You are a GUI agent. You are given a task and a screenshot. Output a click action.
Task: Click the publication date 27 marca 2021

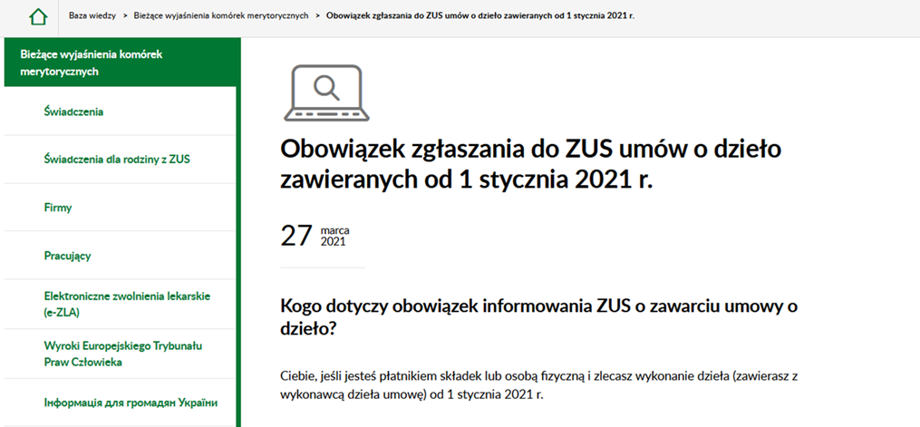pos(315,236)
